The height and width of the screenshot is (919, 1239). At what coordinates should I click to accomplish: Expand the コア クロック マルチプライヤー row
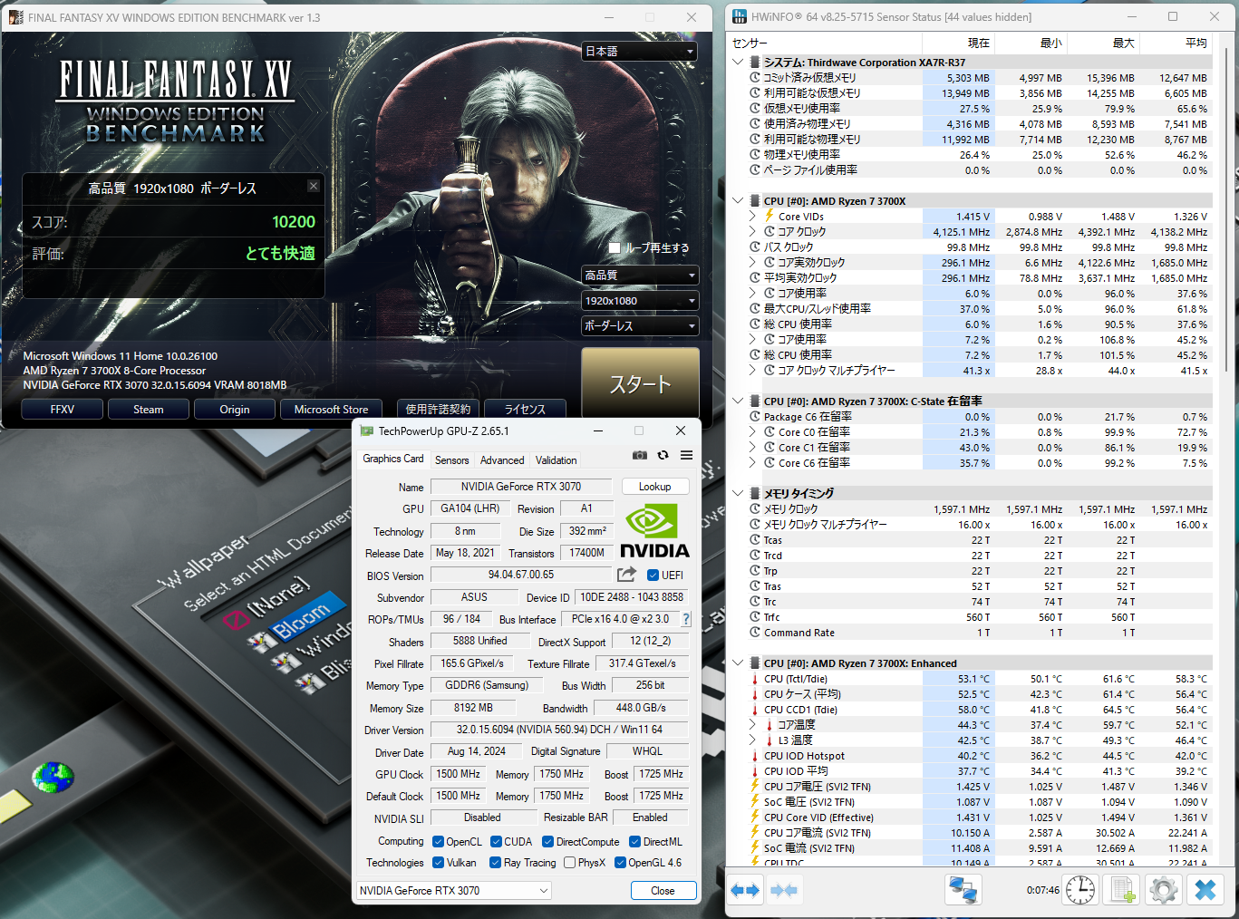pos(752,370)
